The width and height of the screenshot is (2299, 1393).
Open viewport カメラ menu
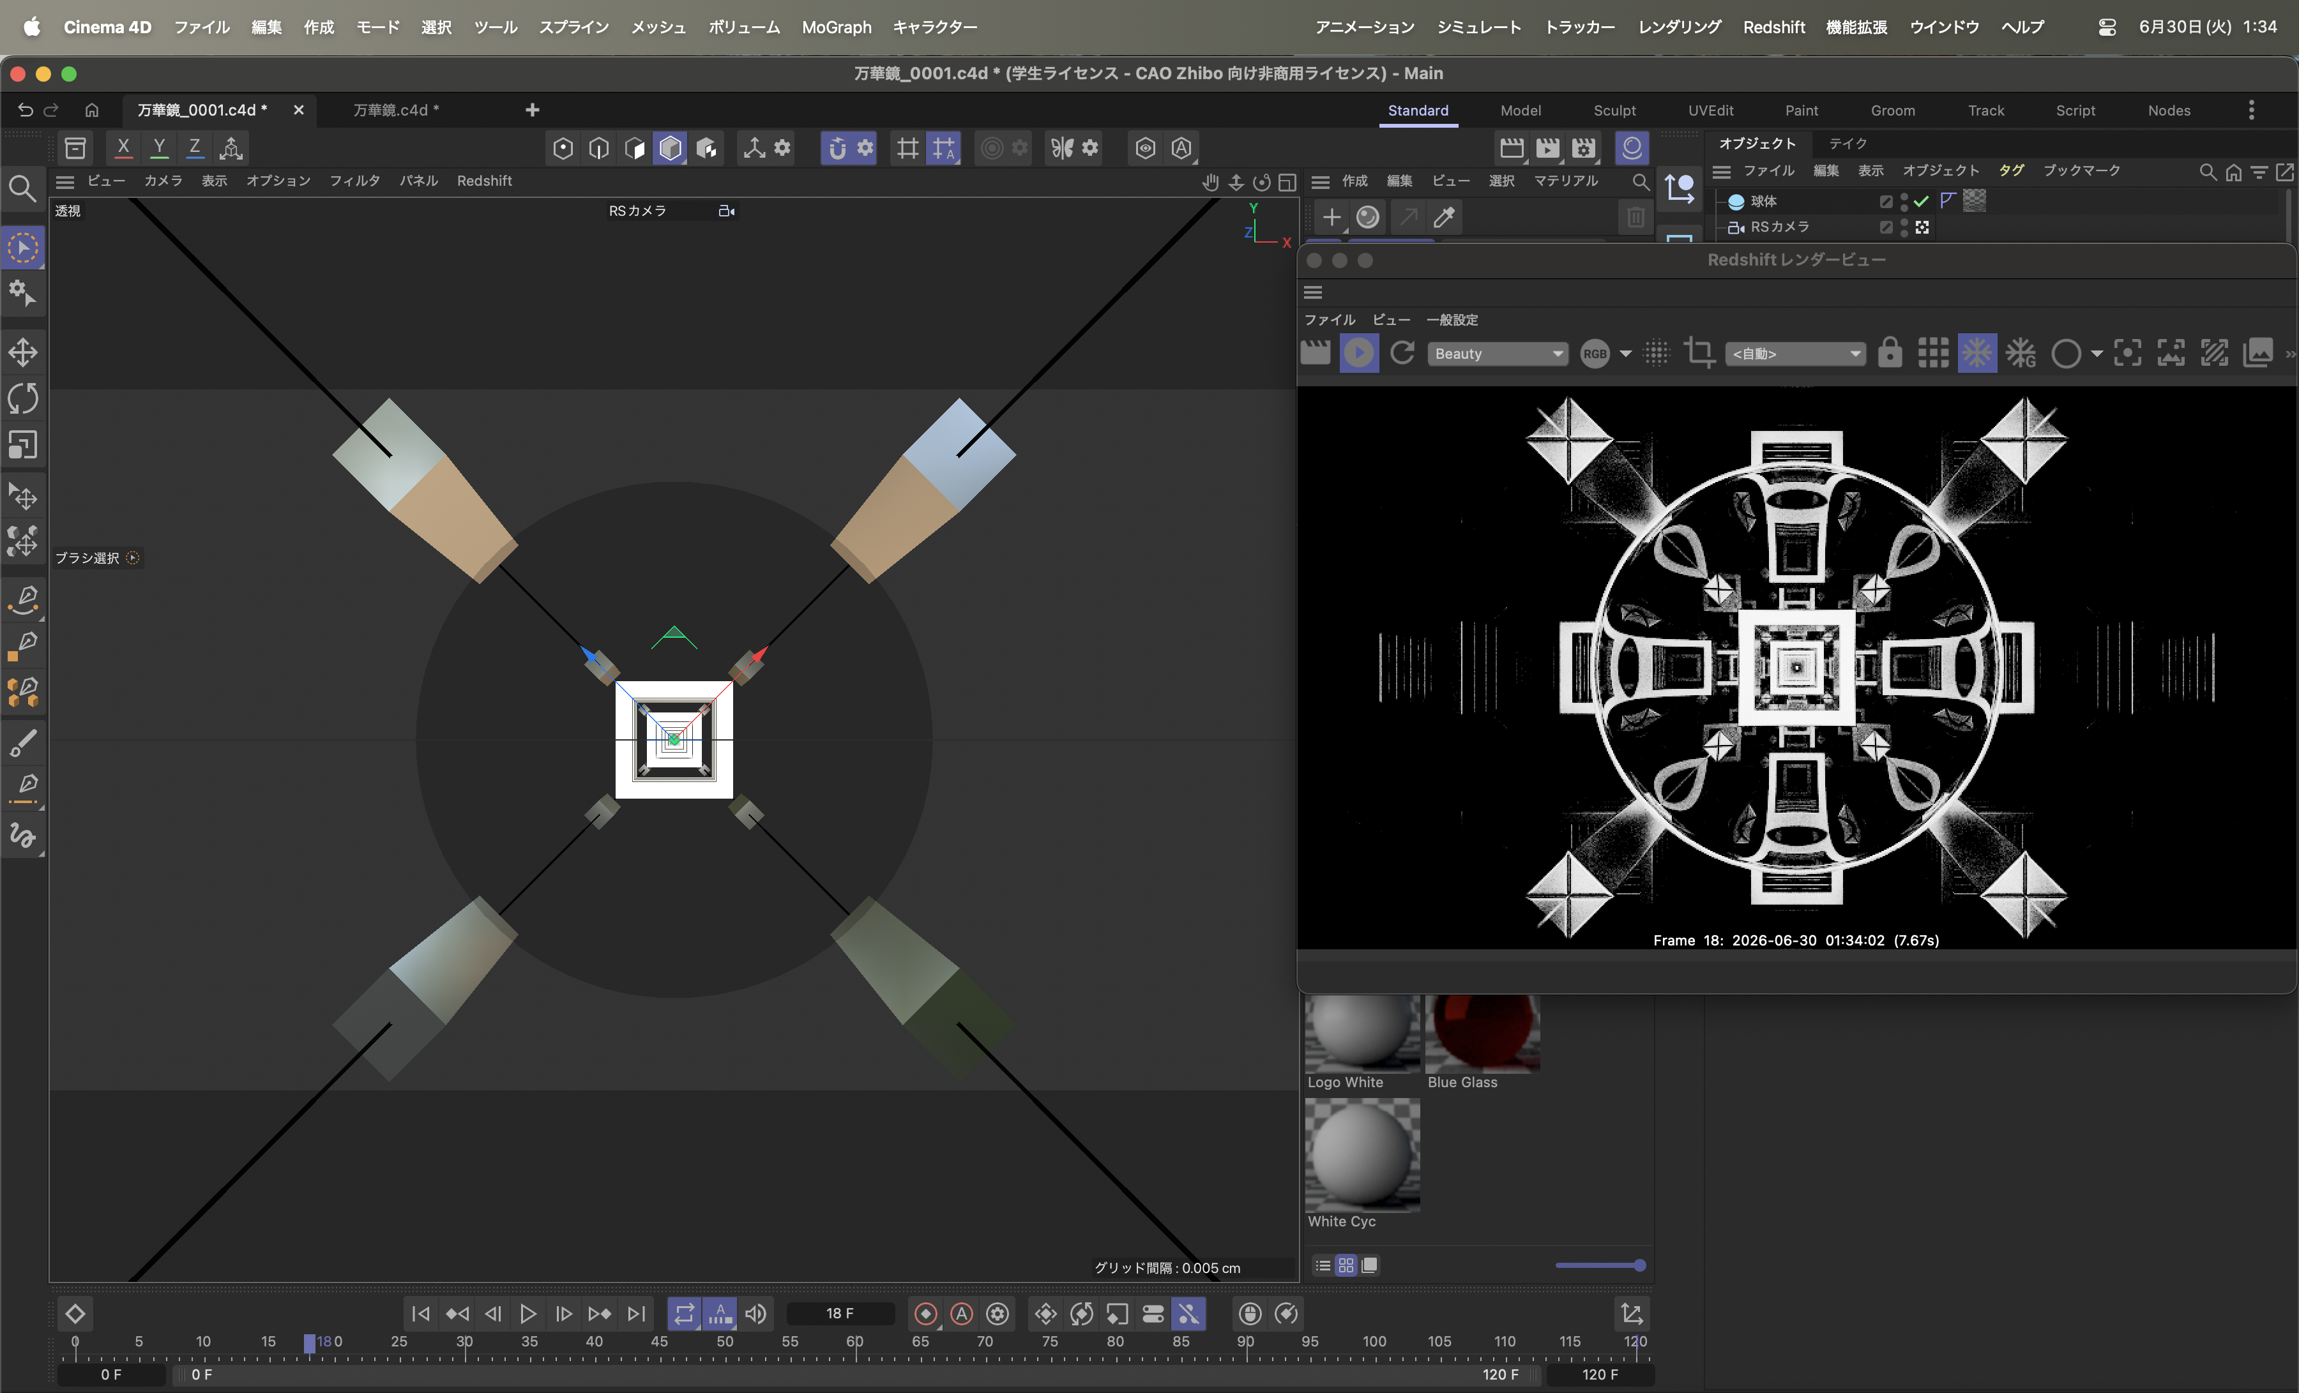tap(163, 181)
